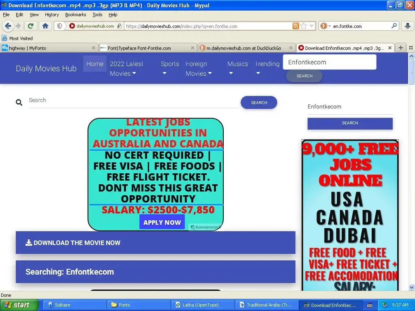The width and height of the screenshot is (415, 311).
Task: Click the rounded SEARCH button in header
Action: pyautogui.click(x=304, y=76)
